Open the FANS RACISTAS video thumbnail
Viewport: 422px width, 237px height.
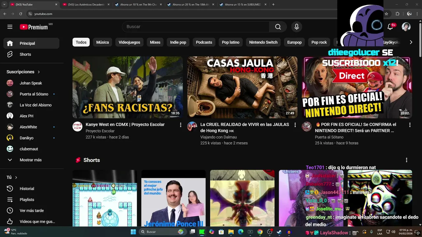pos(128,87)
